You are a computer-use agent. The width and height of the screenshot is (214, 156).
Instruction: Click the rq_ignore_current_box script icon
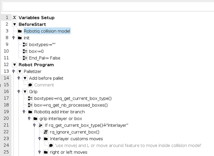[46, 132]
